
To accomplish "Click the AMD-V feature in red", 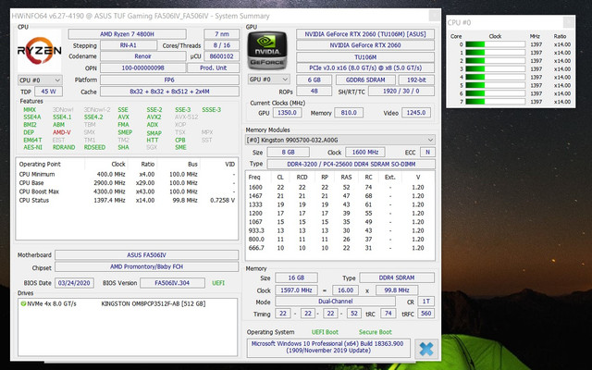I will 62,132.
